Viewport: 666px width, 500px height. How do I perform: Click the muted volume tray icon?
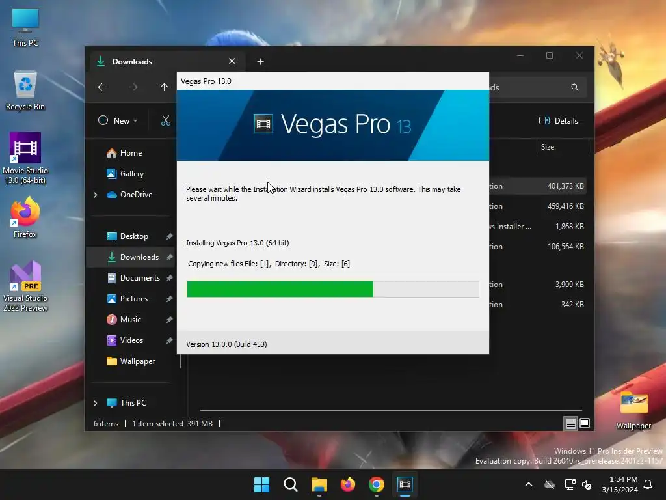coord(587,484)
